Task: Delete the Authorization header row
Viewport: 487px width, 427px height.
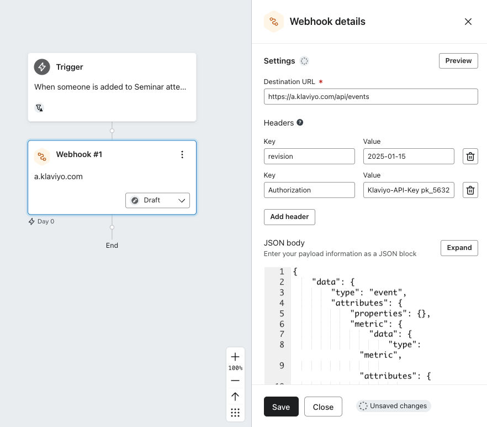Action: tap(470, 190)
